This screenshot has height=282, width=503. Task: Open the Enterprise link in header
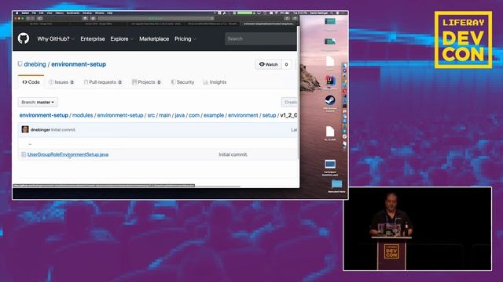coord(93,38)
